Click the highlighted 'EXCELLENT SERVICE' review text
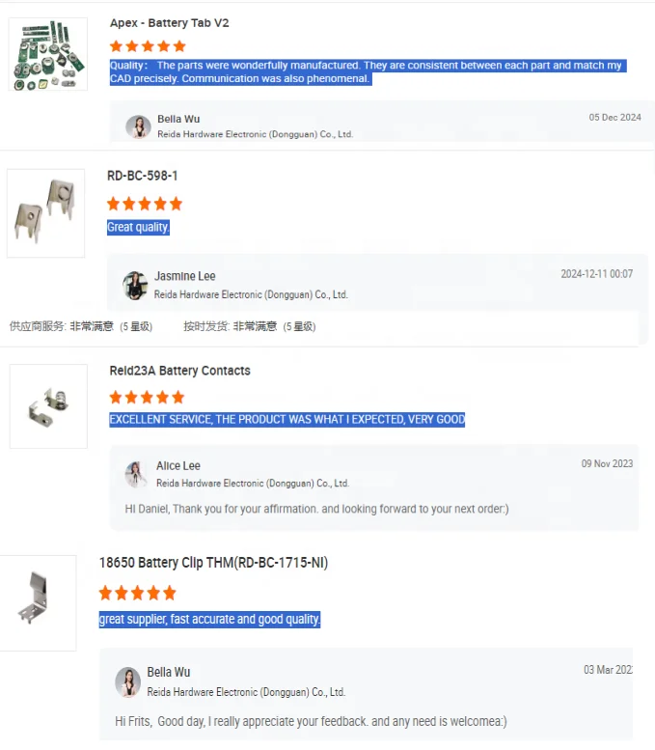The width and height of the screenshot is (655, 750). (287, 420)
